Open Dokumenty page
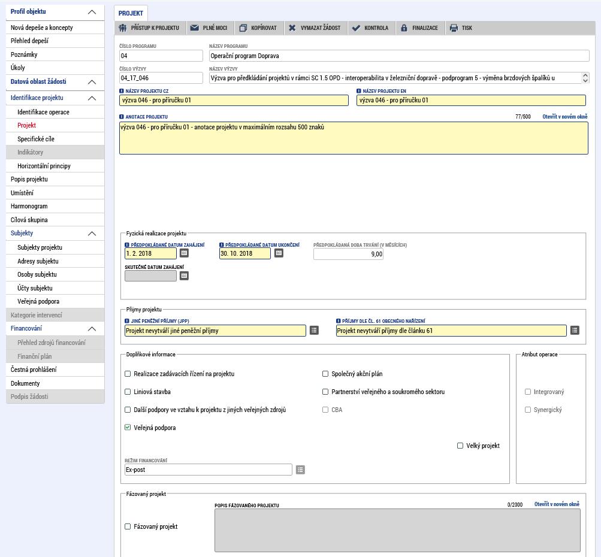This screenshot has width=601, height=557. tap(55, 383)
